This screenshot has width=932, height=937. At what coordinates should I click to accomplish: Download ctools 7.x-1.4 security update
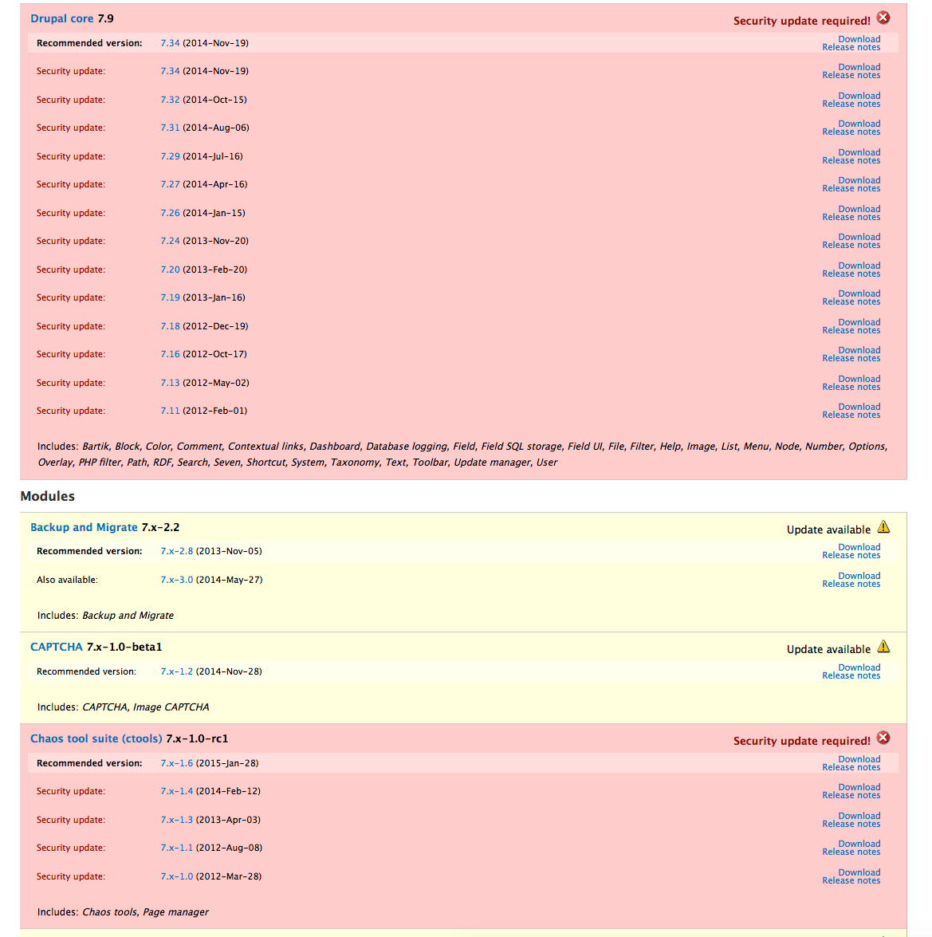[x=859, y=788]
